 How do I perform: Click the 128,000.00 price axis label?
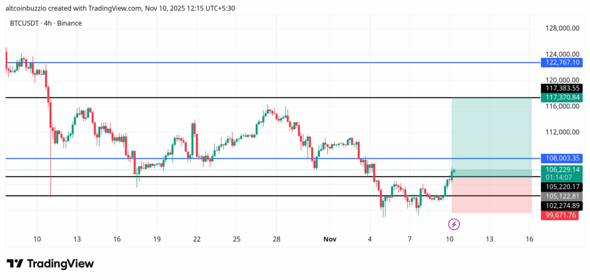562,28
